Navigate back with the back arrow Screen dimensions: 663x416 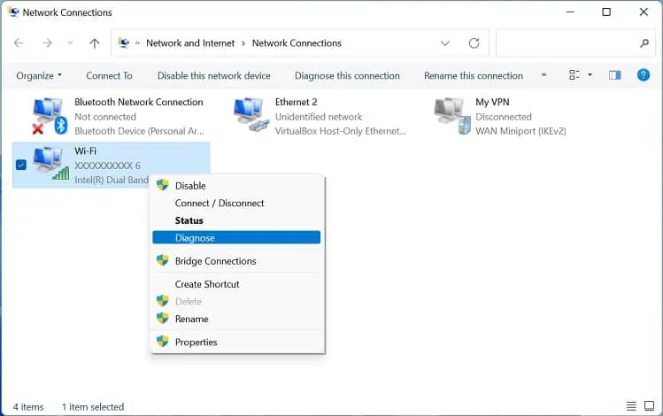coord(19,42)
